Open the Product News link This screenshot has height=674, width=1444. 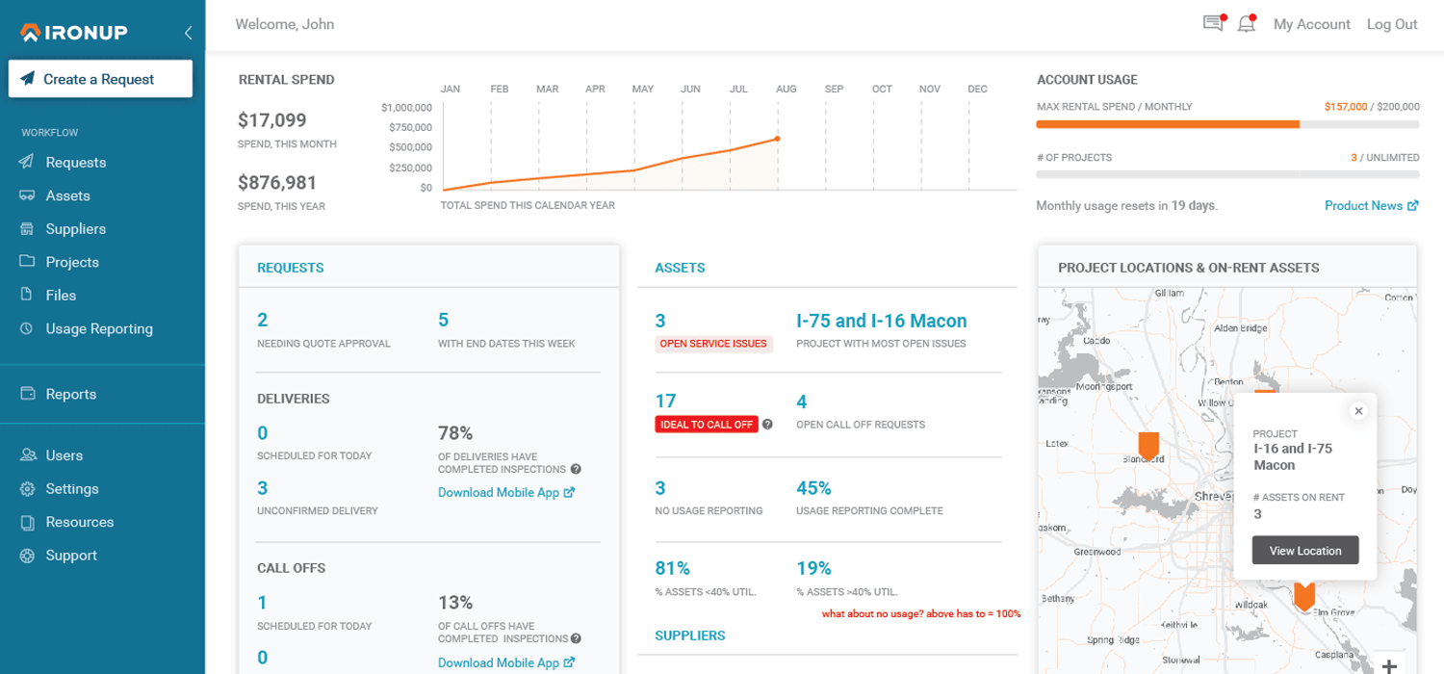point(1363,205)
